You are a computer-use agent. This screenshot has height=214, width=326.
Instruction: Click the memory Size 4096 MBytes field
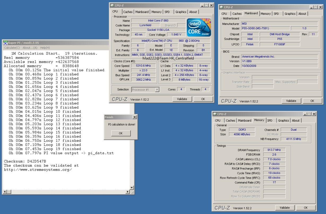242,134
